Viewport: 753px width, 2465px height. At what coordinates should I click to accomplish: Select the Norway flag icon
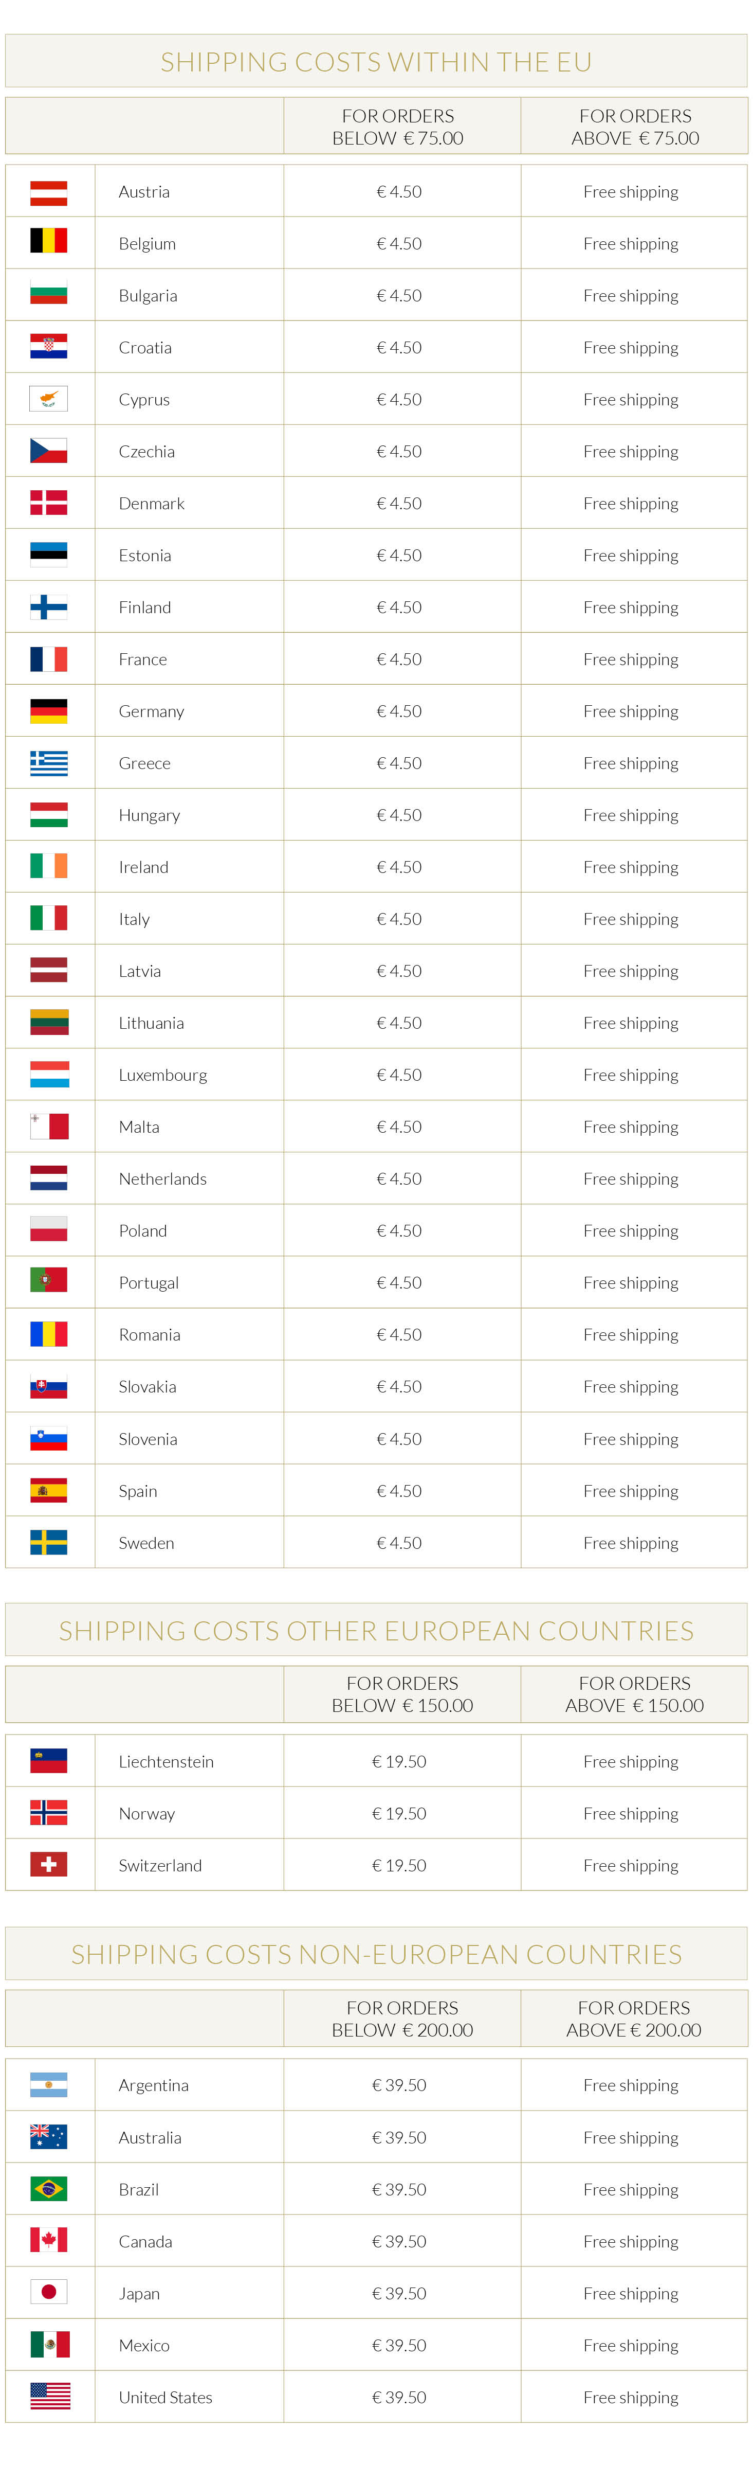pyautogui.click(x=49, y=1813)
